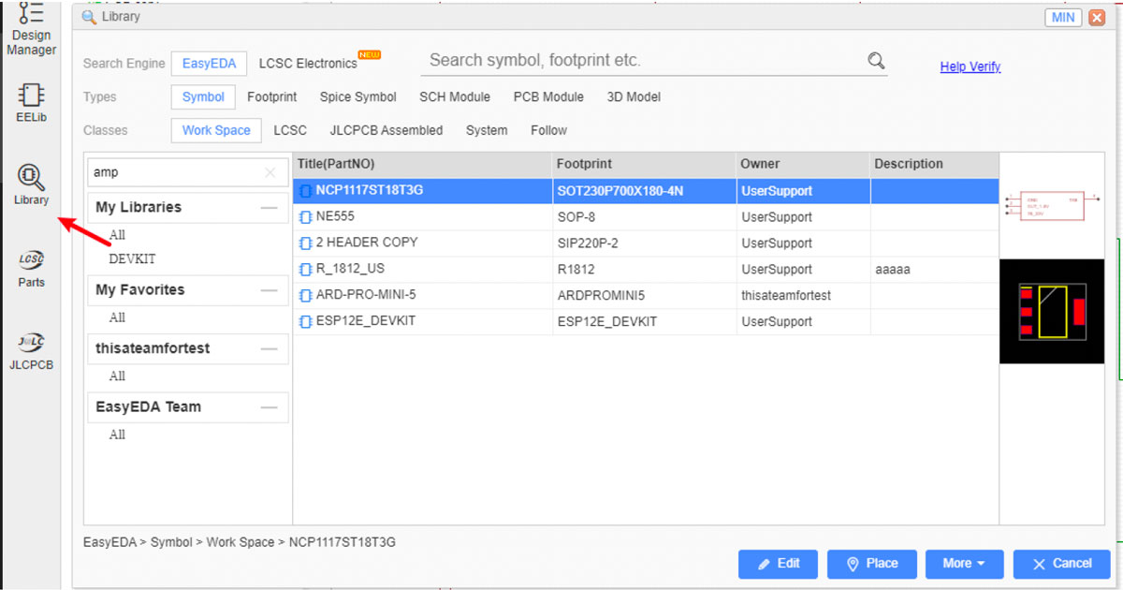1123x590 pixels.
Task: Collapse the My Libraries section
Action: click(270, 208)
